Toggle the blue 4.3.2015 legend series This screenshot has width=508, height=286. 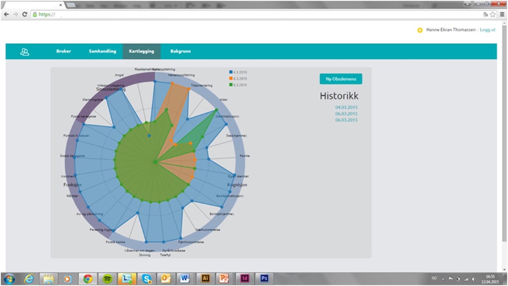[237, 72]
